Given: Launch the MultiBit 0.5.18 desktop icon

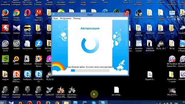Looking at the screenshot, I should 5,46.
